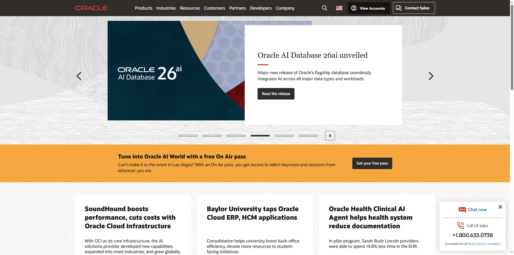
Task: Click Contact Sales button
Action: pyautogui.click(x=414, y=8)
